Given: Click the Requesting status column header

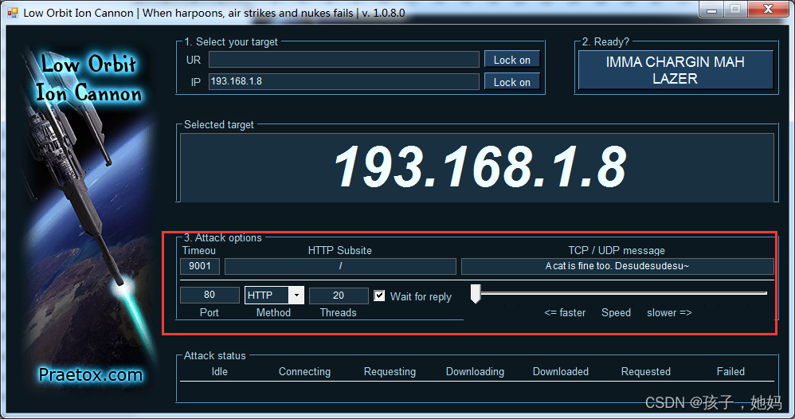Looking at the screenshot, I should point(390,372).
